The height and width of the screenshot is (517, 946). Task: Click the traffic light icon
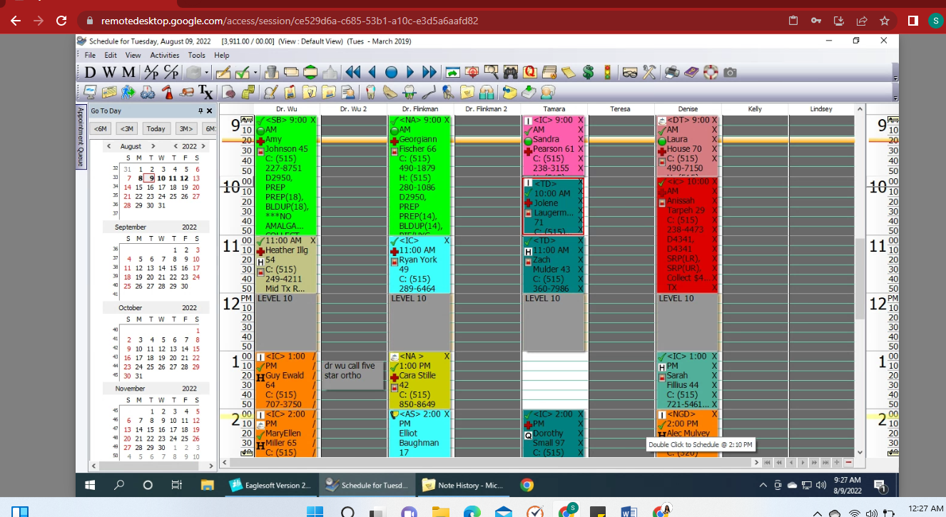click(x=607, y=72)
